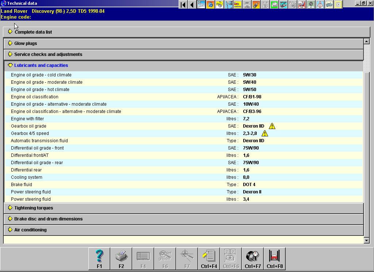
Task: Click the Dexron II power steering value
Action: tap(252, 192)
